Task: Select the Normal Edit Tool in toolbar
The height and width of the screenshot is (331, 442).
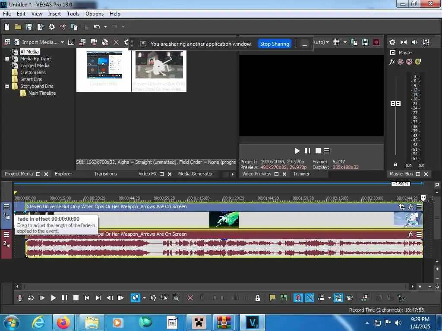Action: pyautogui.click(x=135, y=298)
